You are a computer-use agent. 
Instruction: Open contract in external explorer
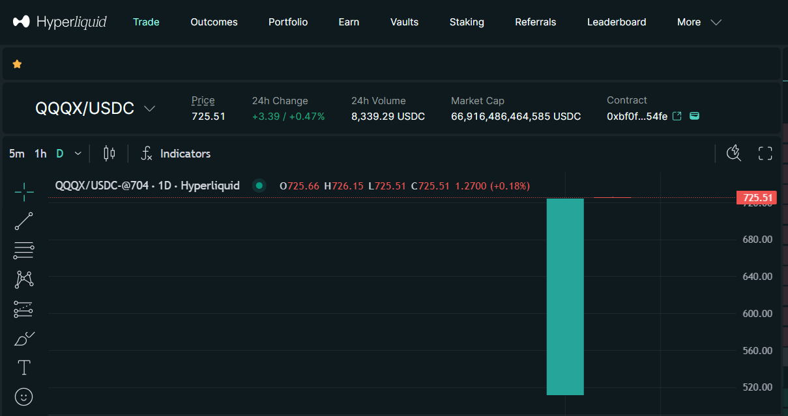point(677,116)
